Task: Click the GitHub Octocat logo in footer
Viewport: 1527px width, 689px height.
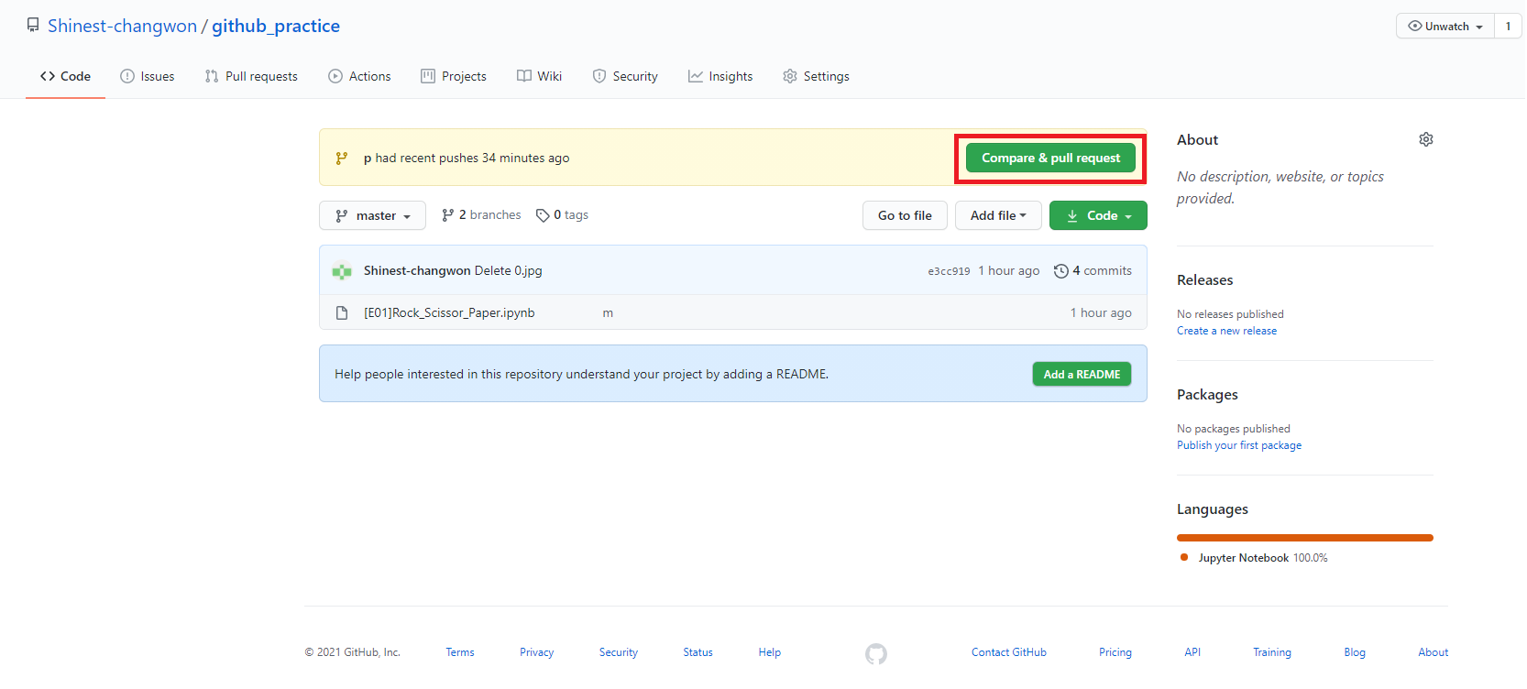Action: [x=876, y=653]
